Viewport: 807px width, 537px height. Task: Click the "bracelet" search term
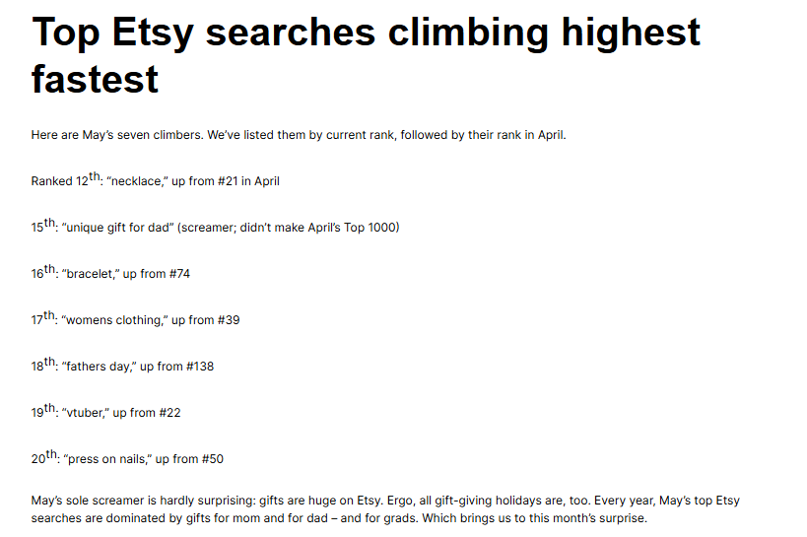[91, 274]
